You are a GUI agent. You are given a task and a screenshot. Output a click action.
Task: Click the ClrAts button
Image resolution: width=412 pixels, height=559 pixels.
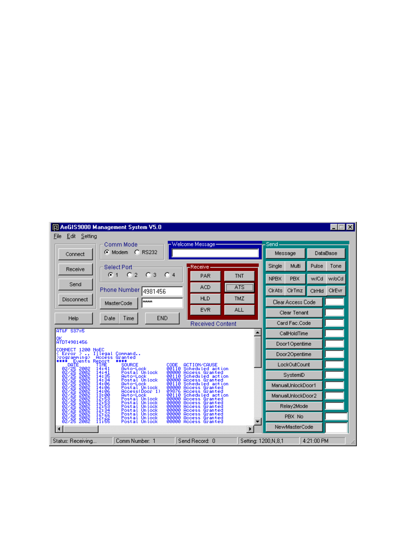click(275, 291)
